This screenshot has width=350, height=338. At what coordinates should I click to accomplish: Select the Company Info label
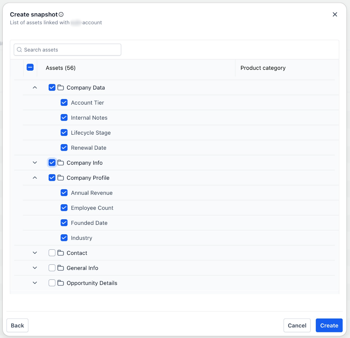click(85, 163)
